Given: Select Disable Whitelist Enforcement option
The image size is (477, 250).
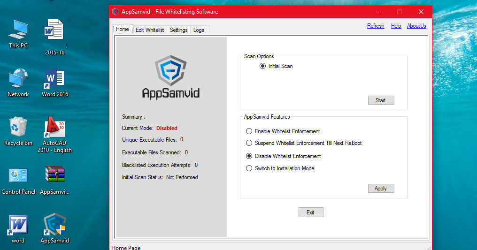Looking at the screenshot, I should point(249,156).
